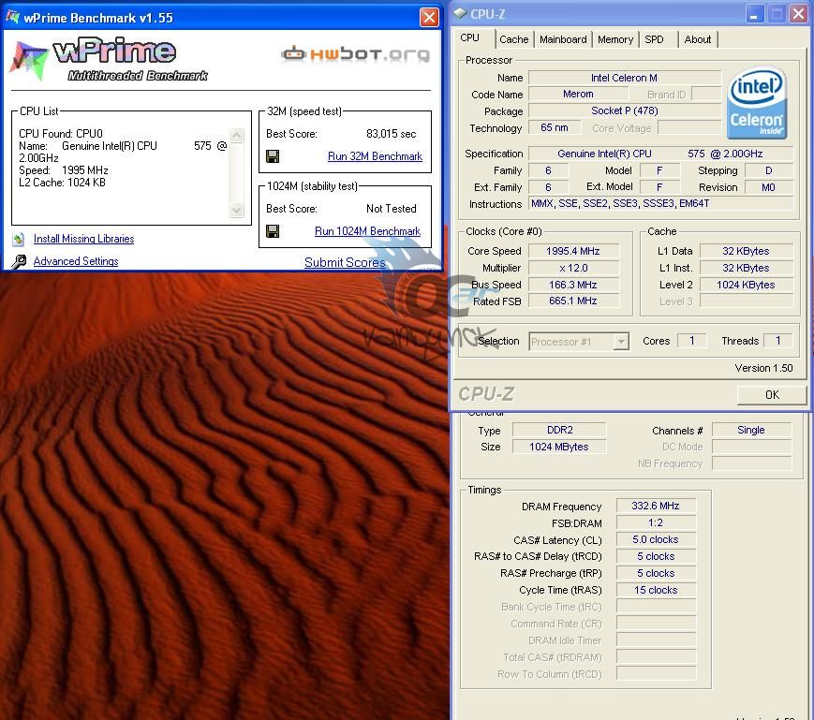Select the 65 nm technology value

(554, 127)
